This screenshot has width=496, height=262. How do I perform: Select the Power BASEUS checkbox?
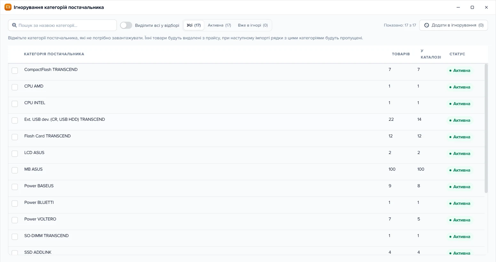(15, 187)
